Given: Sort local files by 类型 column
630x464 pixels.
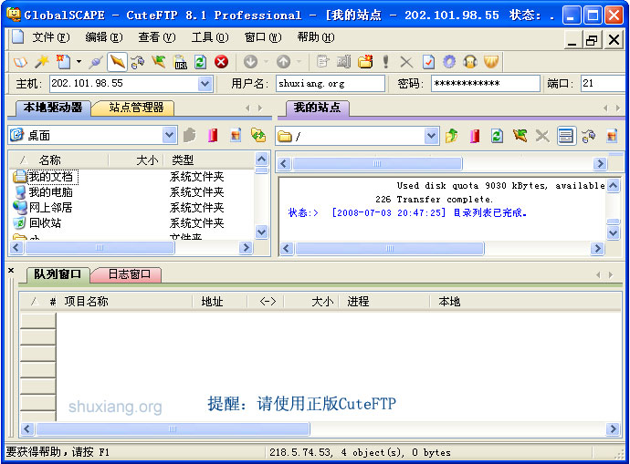Looking at the screenshot, I should pyautogui.click(x=209, y=160).
